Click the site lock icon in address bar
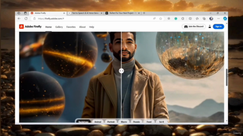The width and height of the screenshot is (243, 136). click(35, 19)
